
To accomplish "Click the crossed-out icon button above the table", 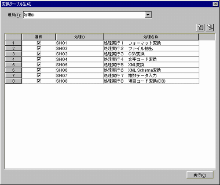I will click(x=210, y=27).
